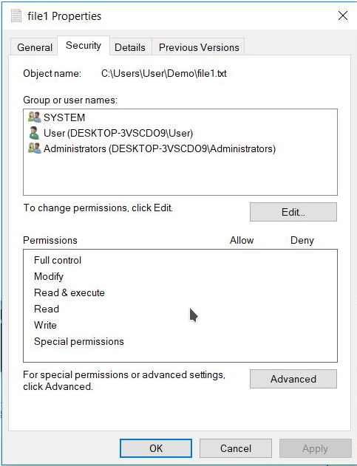Click the Cancel button
Screen dimensions: 357x466
[236, 448]
